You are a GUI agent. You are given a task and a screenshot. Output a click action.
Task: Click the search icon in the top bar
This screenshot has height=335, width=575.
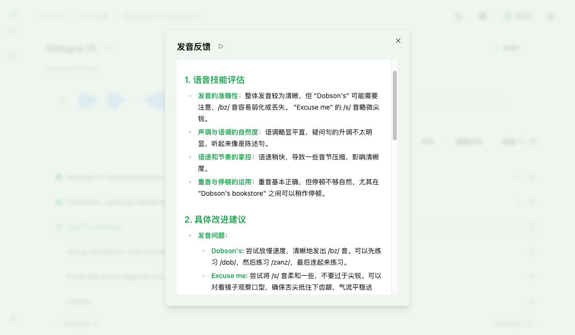(x=459, y=16)
